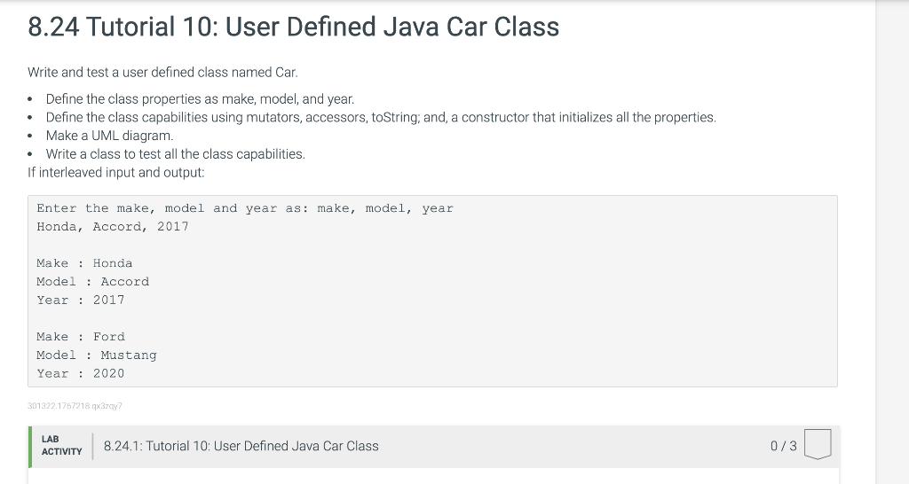Click the Make : Ford output line
This screenshot has width=909, height=484.
coord(81,337)
